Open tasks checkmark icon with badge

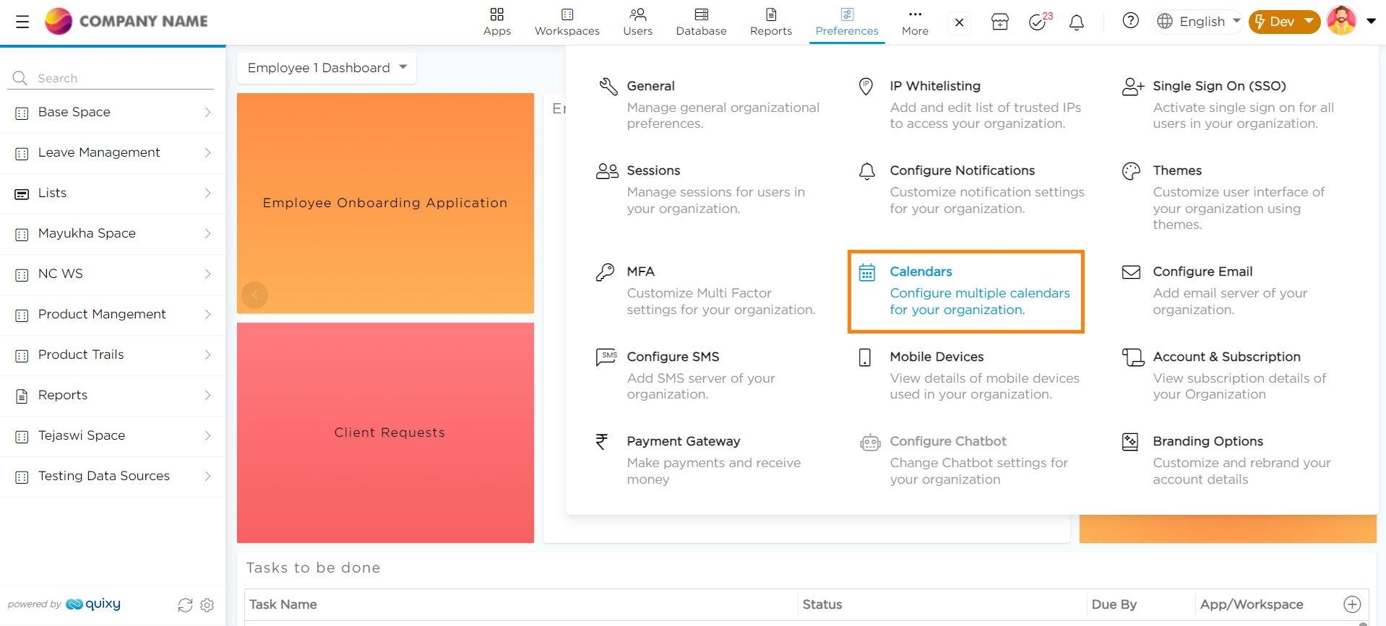click(x=1038, y=22)
